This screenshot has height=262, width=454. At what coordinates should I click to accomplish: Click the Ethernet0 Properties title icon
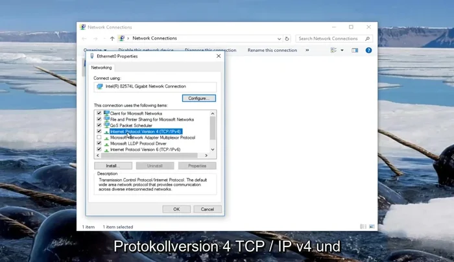coord(92,56)
